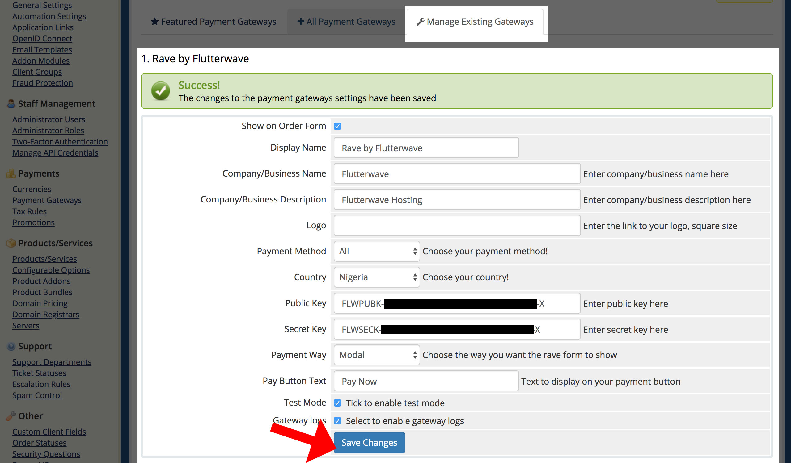
Task: Disable the Test Mode checkbox
Action: click(337, 403)
